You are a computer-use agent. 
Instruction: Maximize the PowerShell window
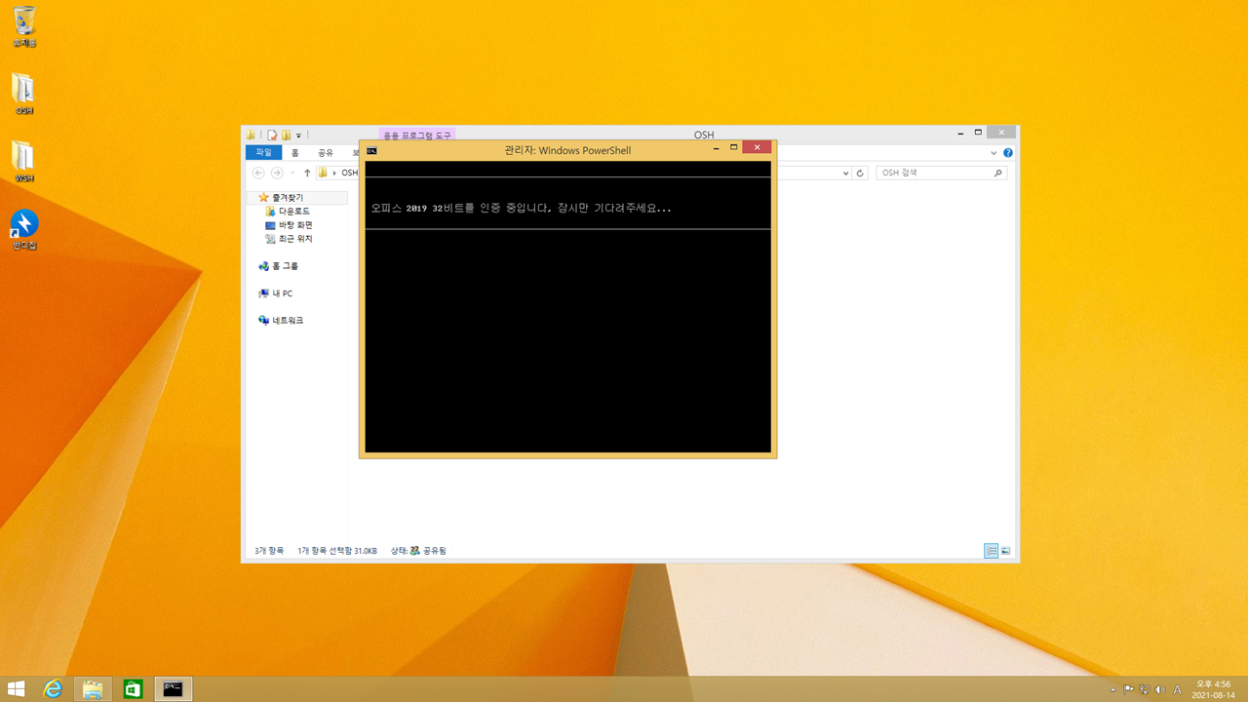(734, 148)
